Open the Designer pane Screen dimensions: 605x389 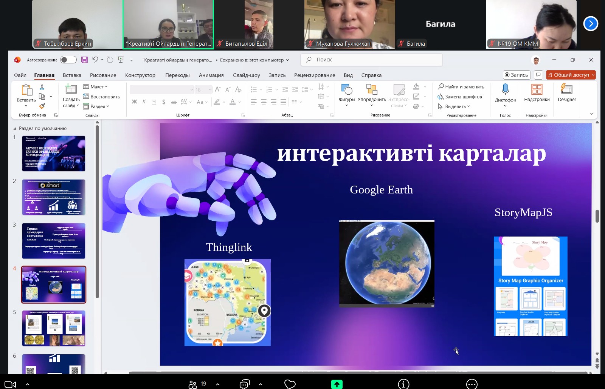pyautogui.click(x=566, y=92)
